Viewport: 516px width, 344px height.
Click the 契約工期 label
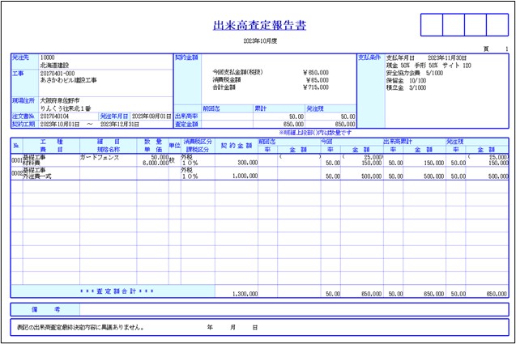[23, 125]
